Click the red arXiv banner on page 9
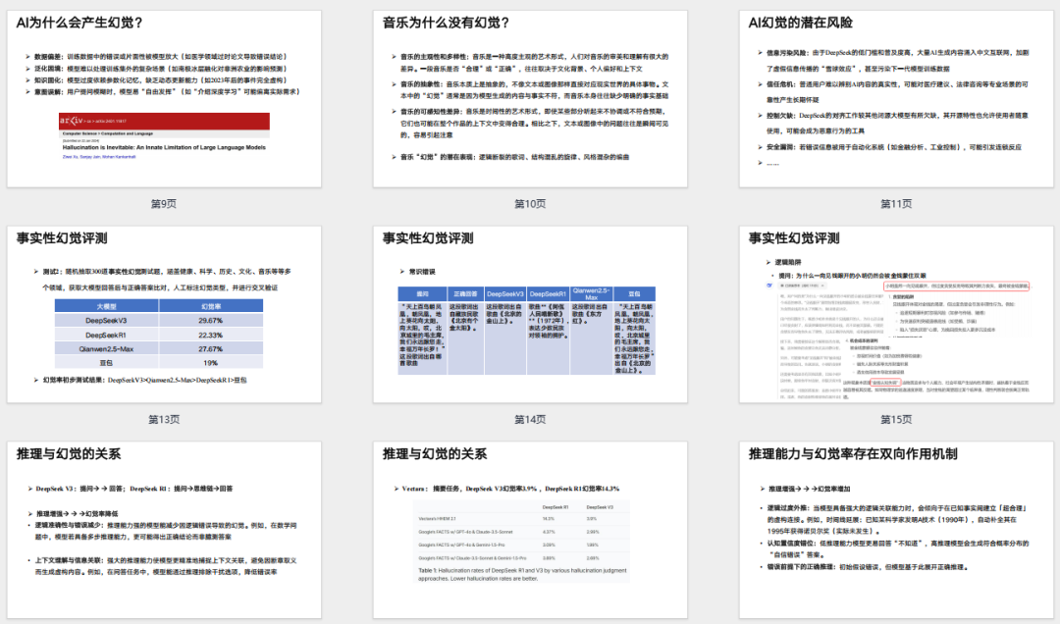The image size is (1060, 624). coord(164,121)
